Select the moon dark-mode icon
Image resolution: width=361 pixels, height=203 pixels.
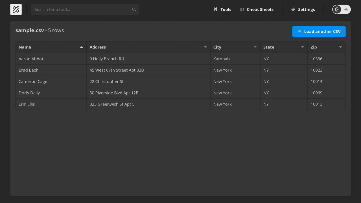pos(337,9)
